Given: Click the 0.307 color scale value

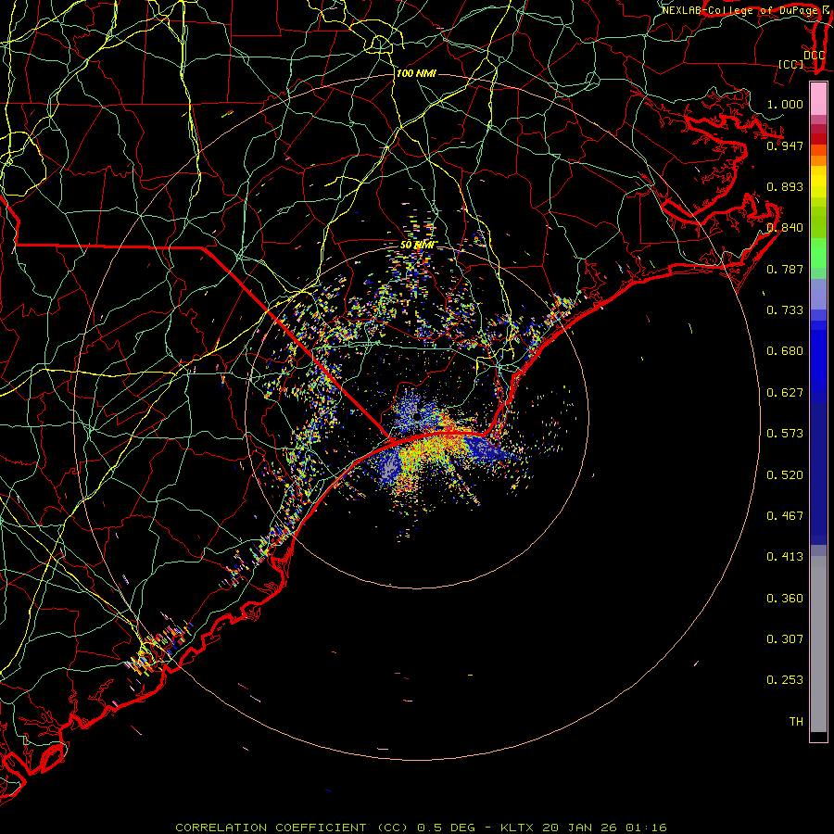Looking at the screenshot, I should (785, 639).
